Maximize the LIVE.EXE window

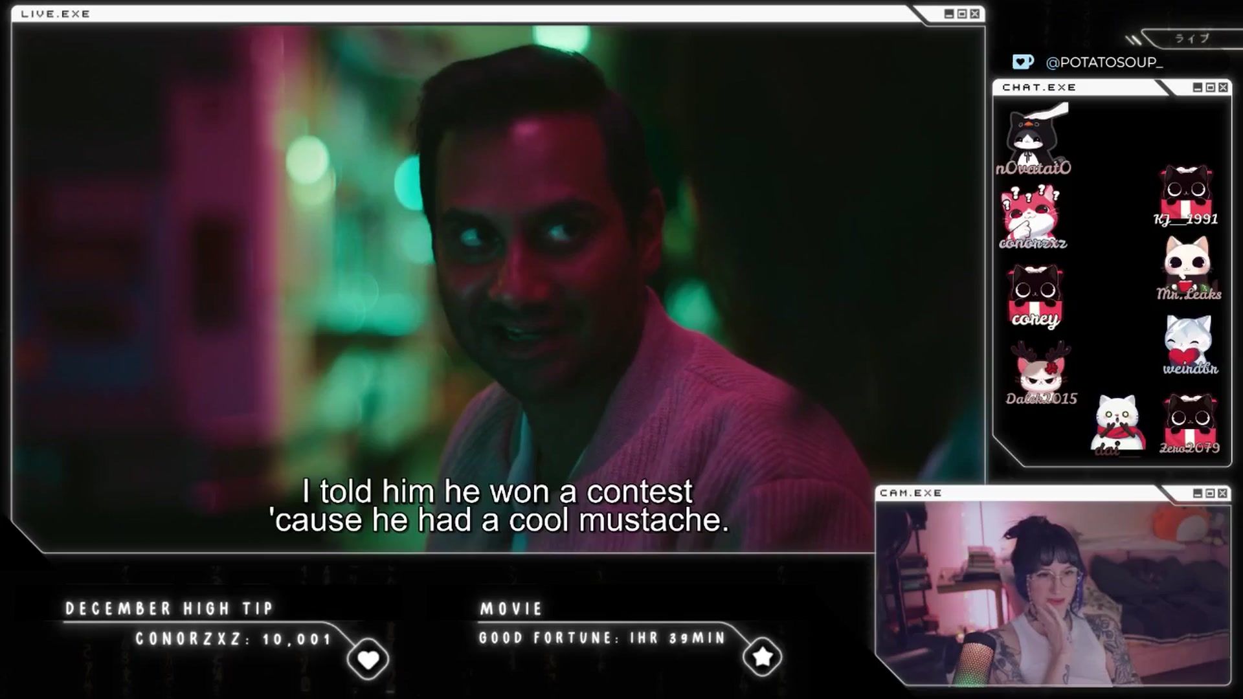pyautogui.click(x=962, y=14)
